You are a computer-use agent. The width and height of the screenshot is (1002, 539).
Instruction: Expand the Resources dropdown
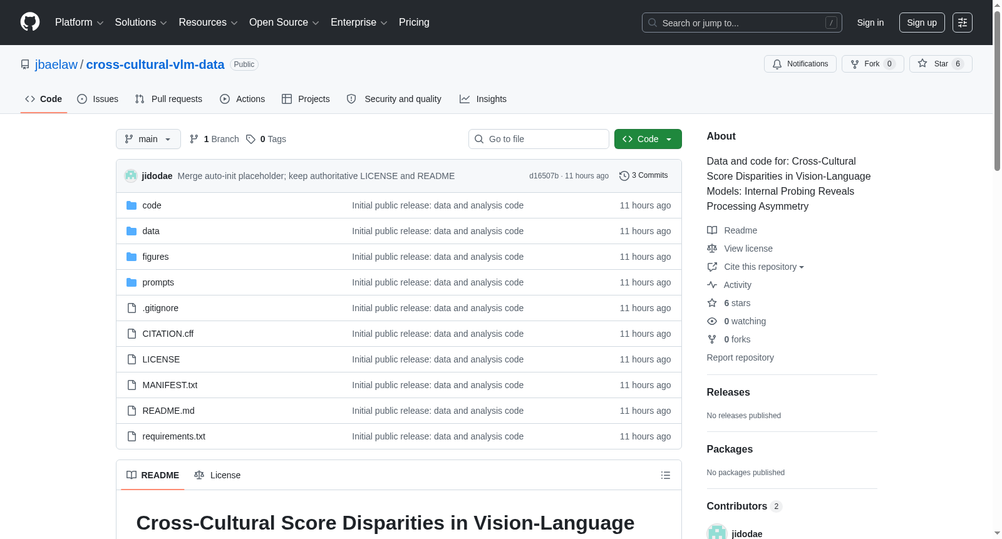[208, 23]
